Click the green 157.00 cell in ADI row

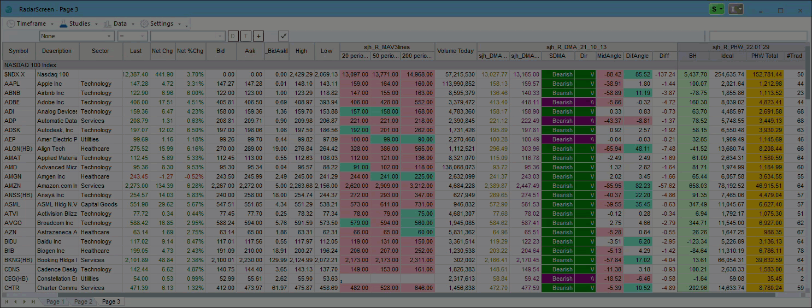[x=355, y=111]
